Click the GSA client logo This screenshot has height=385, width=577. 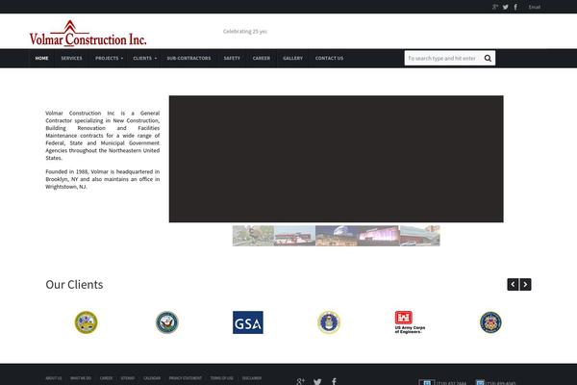247,322
